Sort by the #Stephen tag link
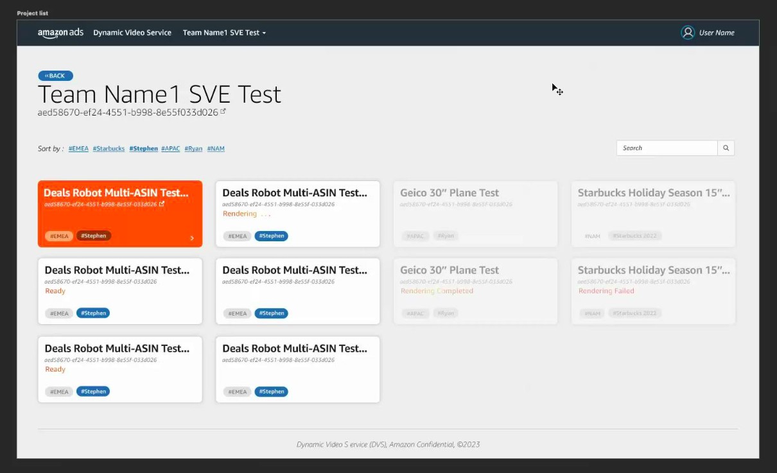The width and height of the screenshot is (777, 473). tap(143, 149)
